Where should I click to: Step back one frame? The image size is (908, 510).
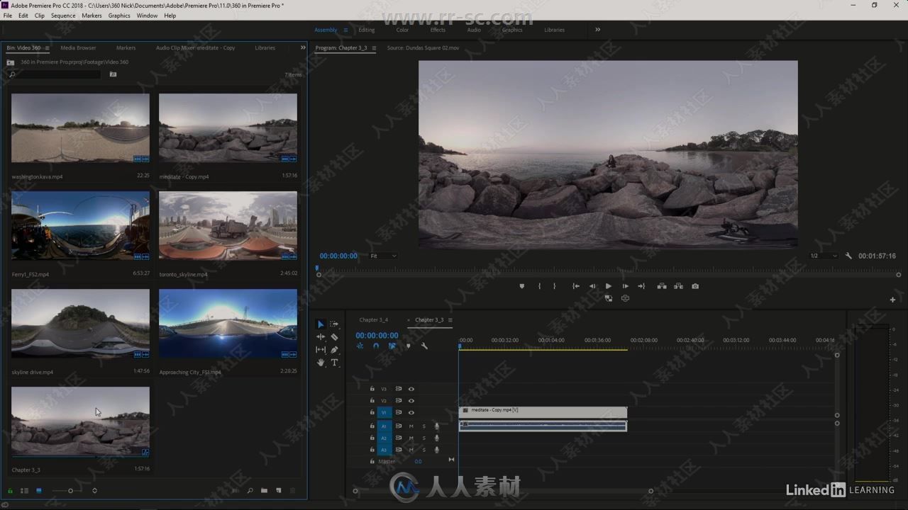coord(592,286)
